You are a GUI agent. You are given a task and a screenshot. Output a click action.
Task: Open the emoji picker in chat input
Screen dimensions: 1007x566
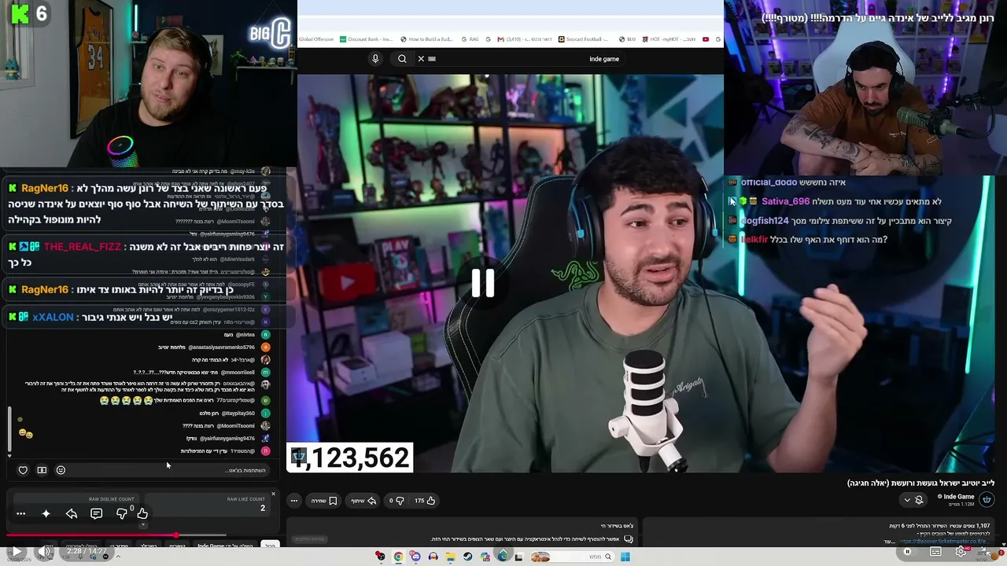(x=61, y=470)
